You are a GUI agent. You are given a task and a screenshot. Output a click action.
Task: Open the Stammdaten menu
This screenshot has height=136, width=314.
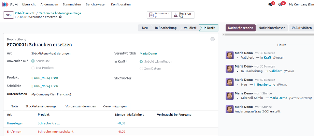[x=72, y=4]
